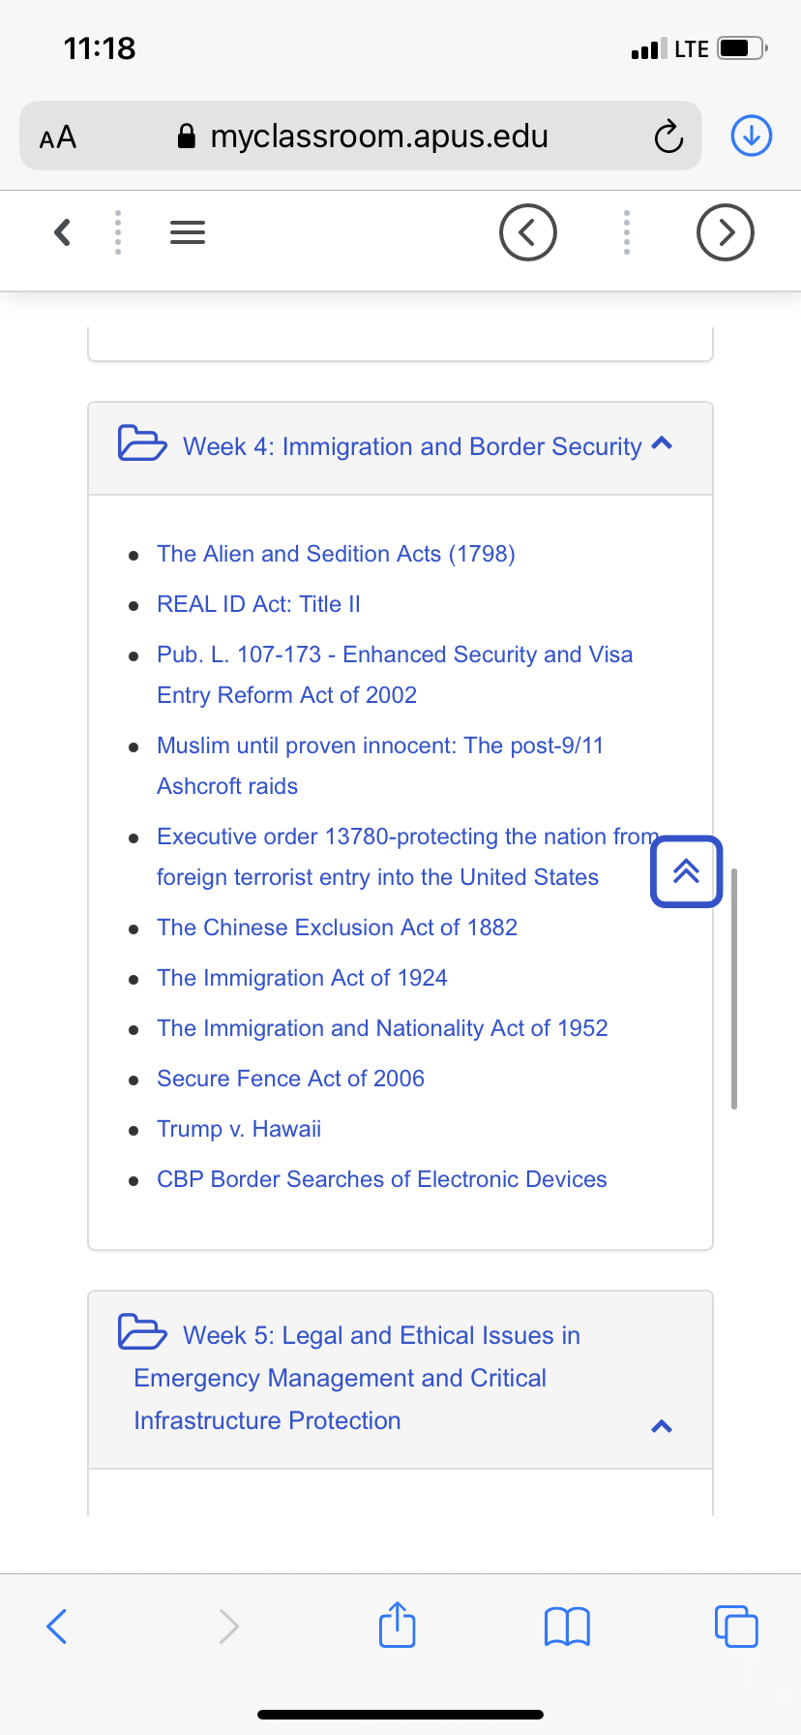
Task: Open the Safari downloads icon
Action: tap(752, 136)
